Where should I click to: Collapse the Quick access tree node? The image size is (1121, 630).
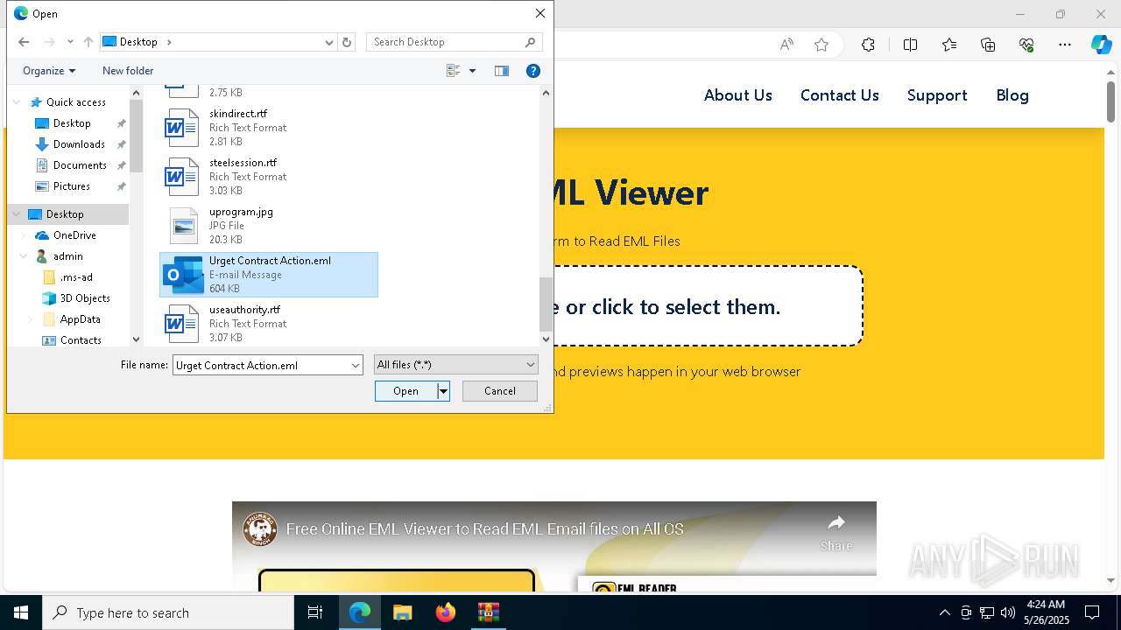click(x=17, y=102)
